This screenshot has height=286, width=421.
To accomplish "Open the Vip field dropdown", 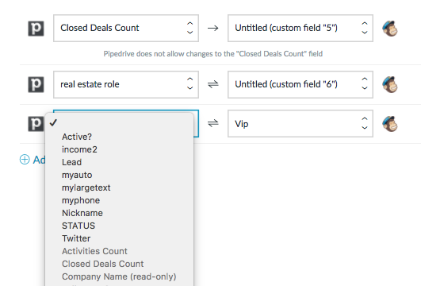I will click(300, 123).
